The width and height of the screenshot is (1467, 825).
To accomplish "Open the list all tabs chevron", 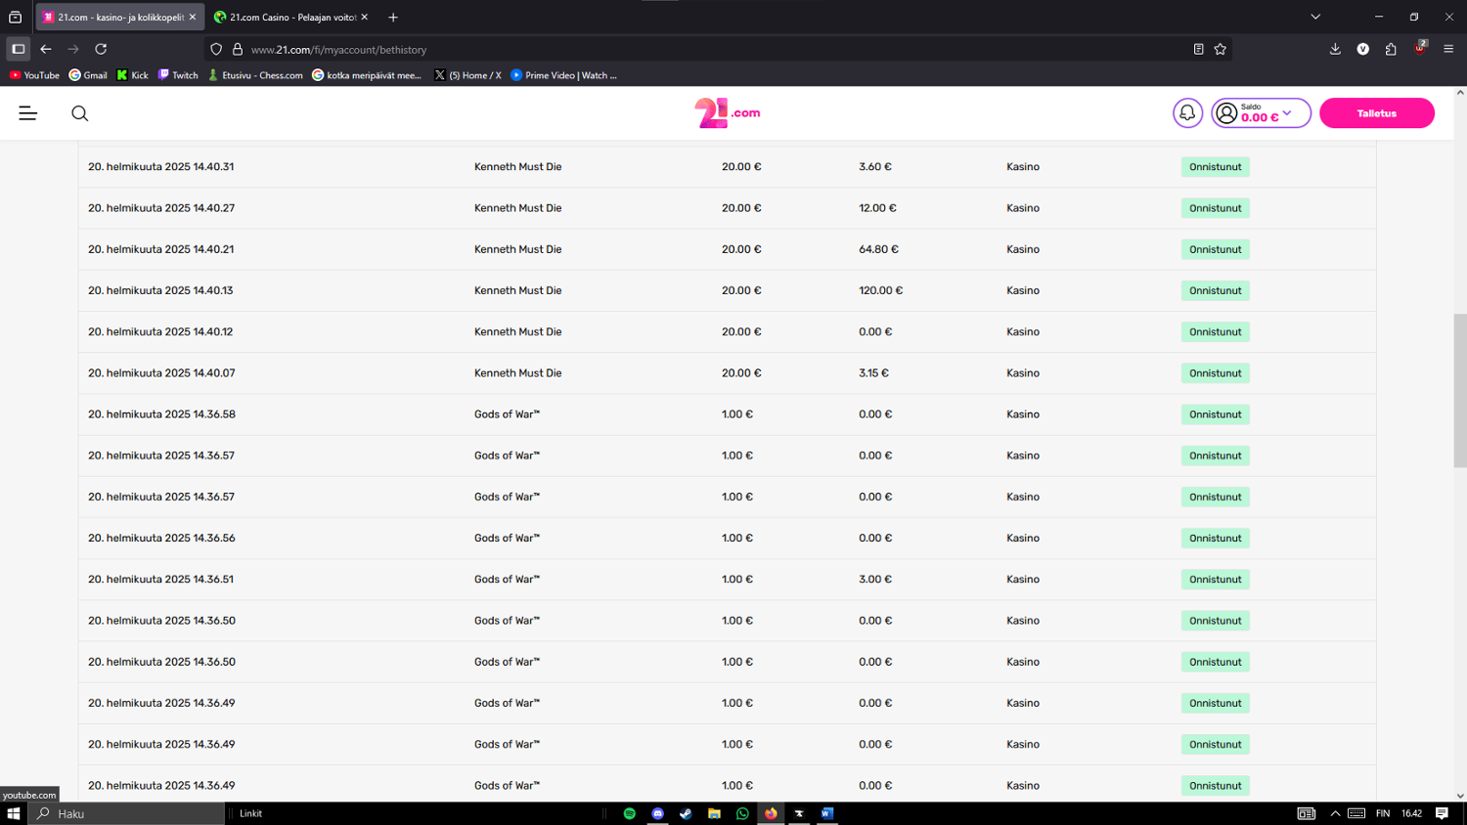I will pyautogui.click(x=1315, y=17).
